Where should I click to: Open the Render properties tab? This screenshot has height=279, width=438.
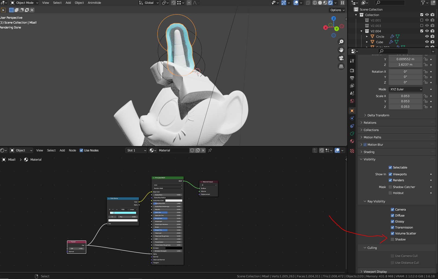tap(352, 71)
